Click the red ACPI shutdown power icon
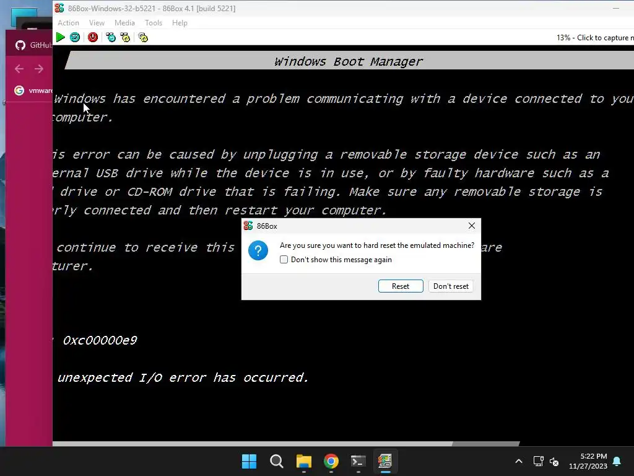Image resolution: width=634 pixels, height=476 pixels. click(x=93, y=37)
